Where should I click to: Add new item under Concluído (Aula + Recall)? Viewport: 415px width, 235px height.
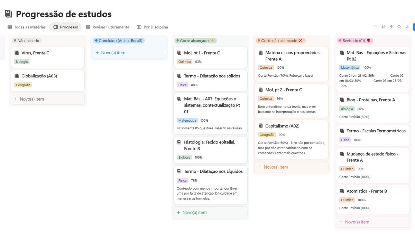click(129, 53)
